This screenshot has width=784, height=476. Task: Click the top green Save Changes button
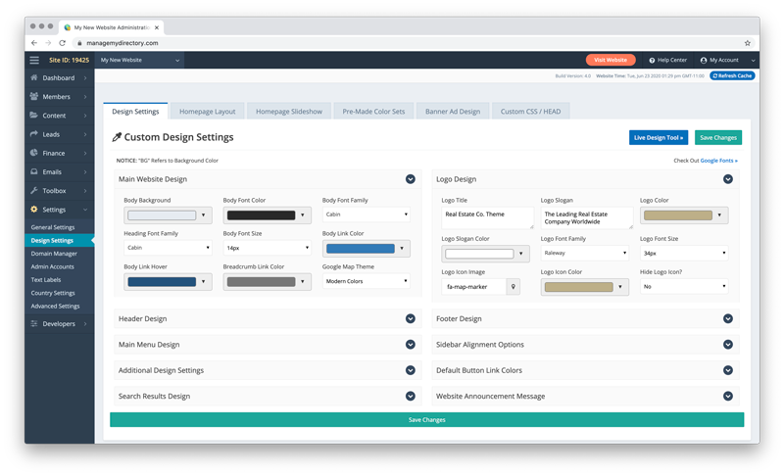(x=718, y=137)
